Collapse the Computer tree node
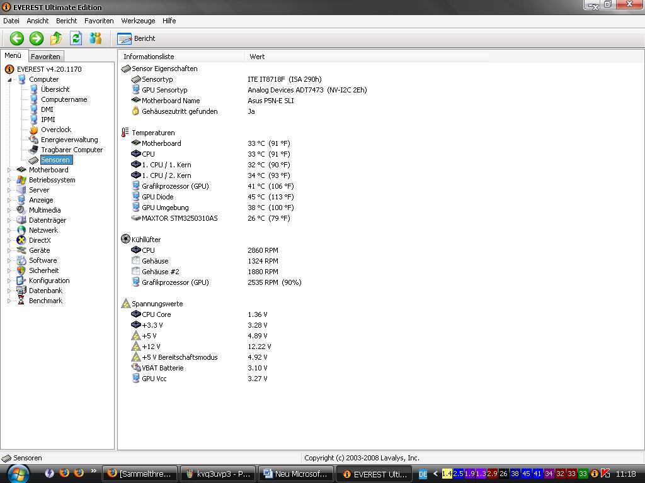Viewport: 645px width, 483px height. [9, 79]
